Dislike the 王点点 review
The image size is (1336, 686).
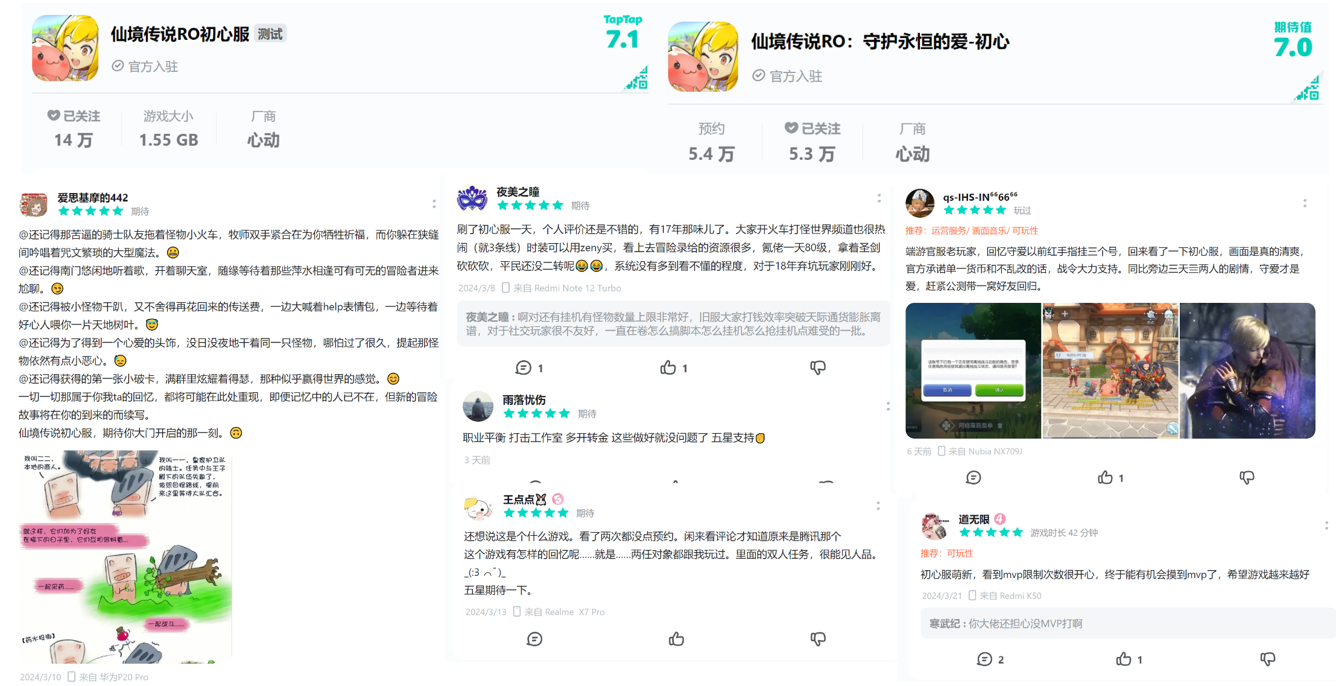coord(818,639)
